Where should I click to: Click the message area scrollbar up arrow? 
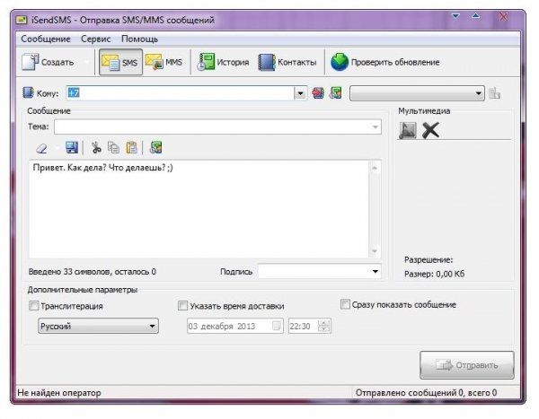(x=375, y=168)
